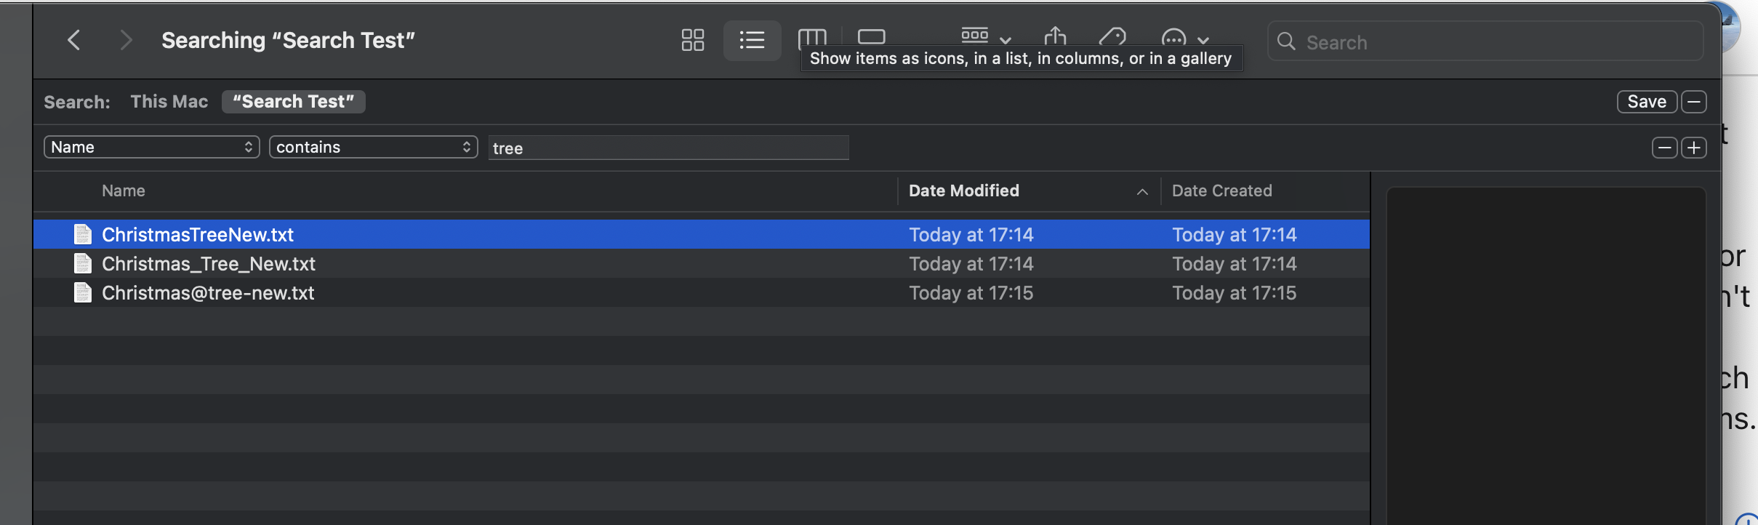Sort results by Date Created column

tap(1221, 191)
